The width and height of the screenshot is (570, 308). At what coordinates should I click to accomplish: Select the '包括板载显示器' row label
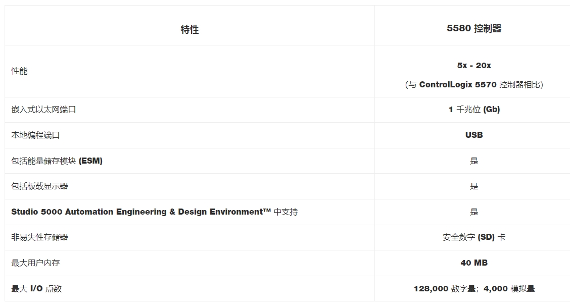pos(39,186)
